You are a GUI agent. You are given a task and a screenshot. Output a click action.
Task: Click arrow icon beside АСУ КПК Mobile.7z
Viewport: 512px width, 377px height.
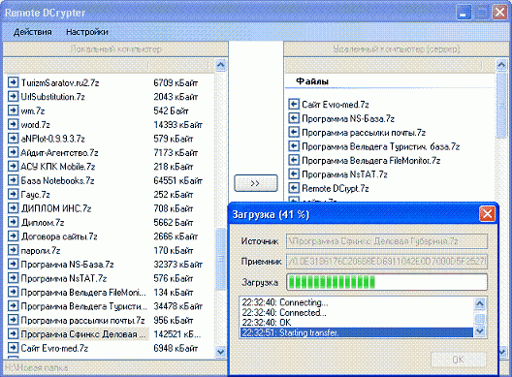[13, 167]
